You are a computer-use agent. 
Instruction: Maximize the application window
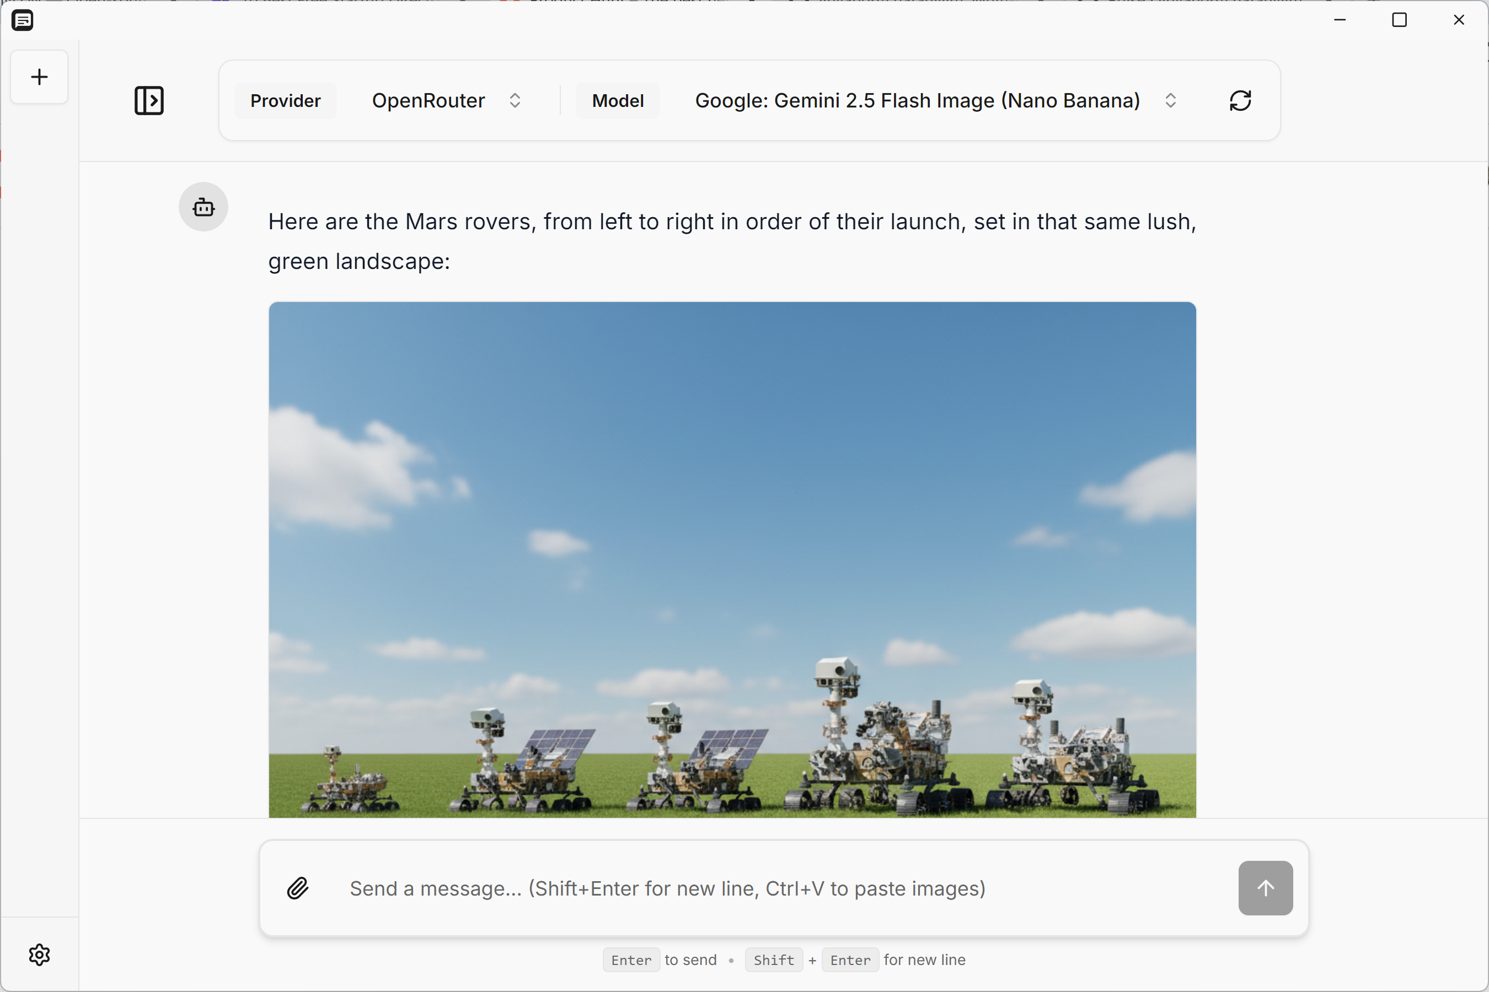[x=1399, y=20]
